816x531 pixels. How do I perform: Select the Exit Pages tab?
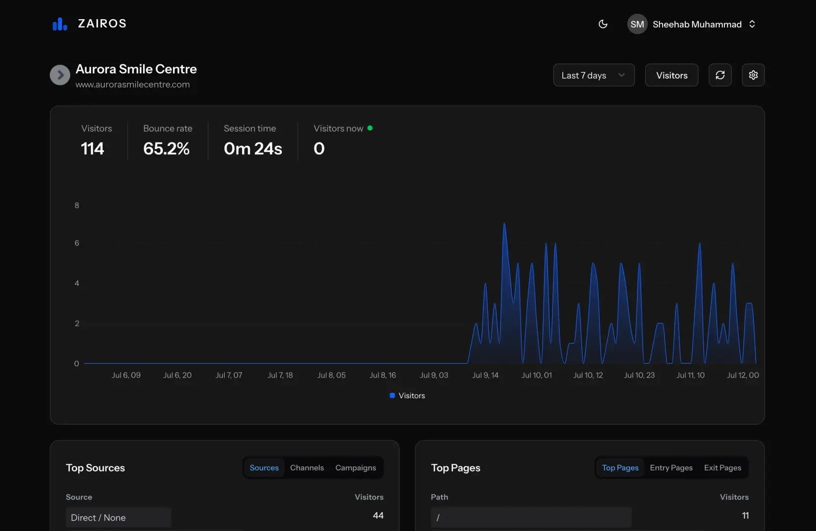pos(722,468)
